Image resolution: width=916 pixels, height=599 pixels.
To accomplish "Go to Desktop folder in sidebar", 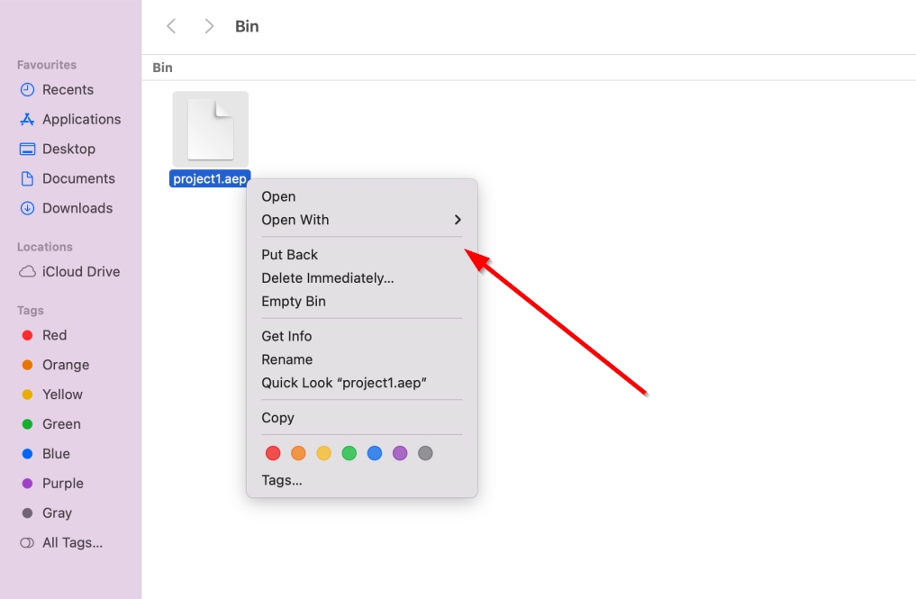I will (x=68, y=149).
